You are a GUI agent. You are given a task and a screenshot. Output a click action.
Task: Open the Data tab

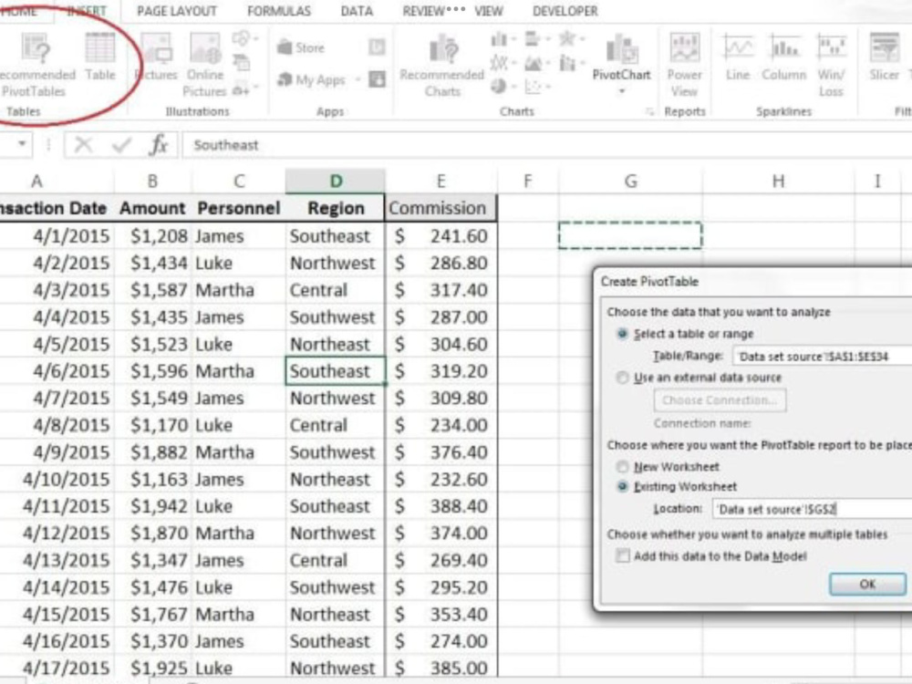(357, 11)
